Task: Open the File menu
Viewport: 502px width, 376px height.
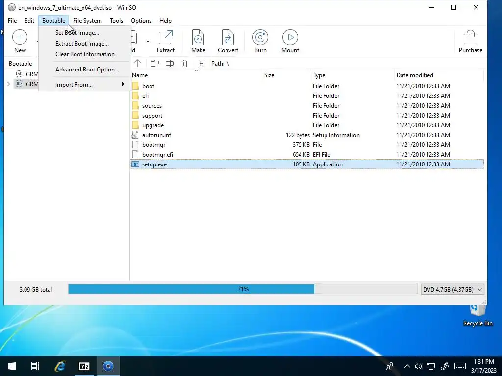Action: (x=12, y=21)
